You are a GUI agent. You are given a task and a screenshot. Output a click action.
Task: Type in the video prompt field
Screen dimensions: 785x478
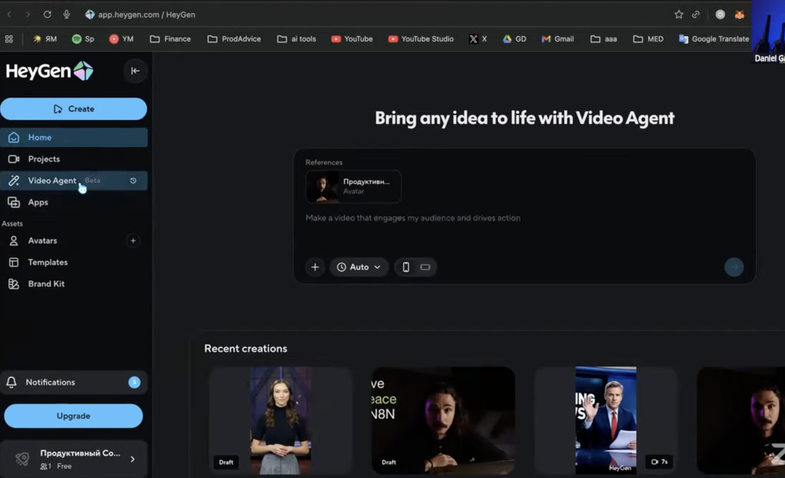(413, 218)
